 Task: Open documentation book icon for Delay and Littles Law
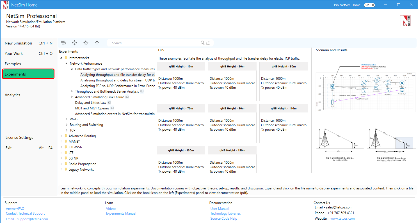pyautogui.click(x=109, y=103)
